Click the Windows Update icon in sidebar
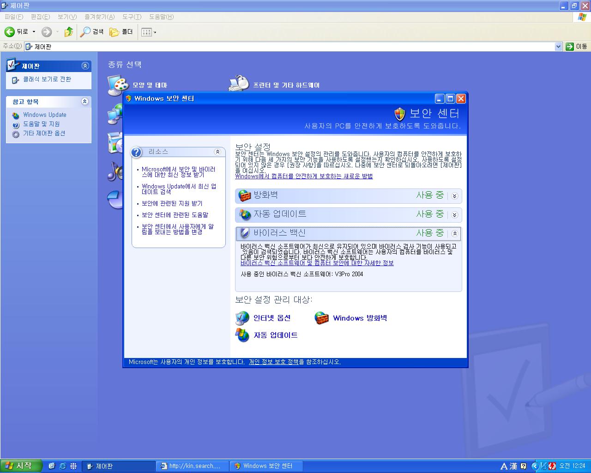Screen dimensions: 591x473 pos(16,115)
